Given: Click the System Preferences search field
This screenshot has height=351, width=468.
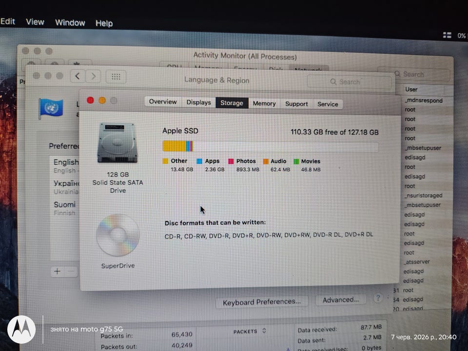Looking at the screenshot, I should [349, 82].
